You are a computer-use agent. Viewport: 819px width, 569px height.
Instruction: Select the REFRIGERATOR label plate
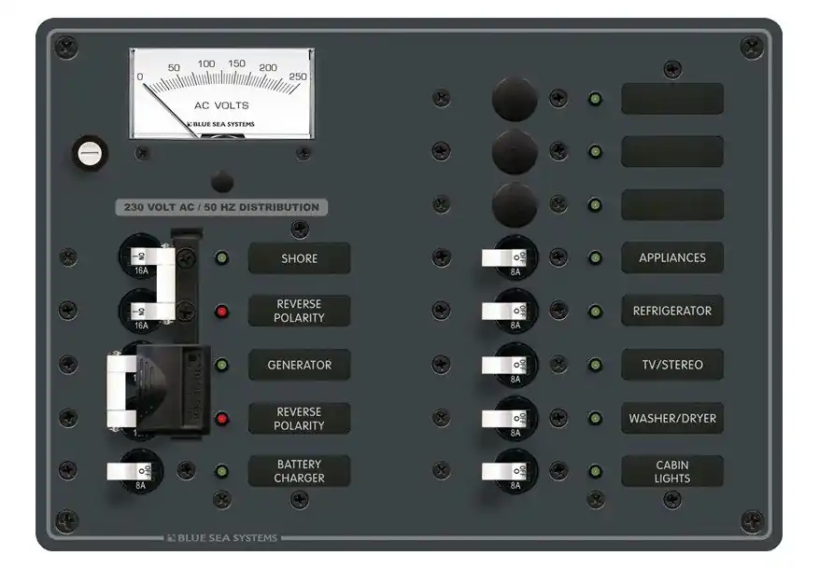(x=672, y=311)
